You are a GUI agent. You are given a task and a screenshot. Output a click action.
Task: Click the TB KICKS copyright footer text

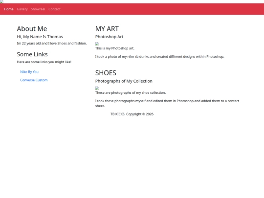click(132, 114)
